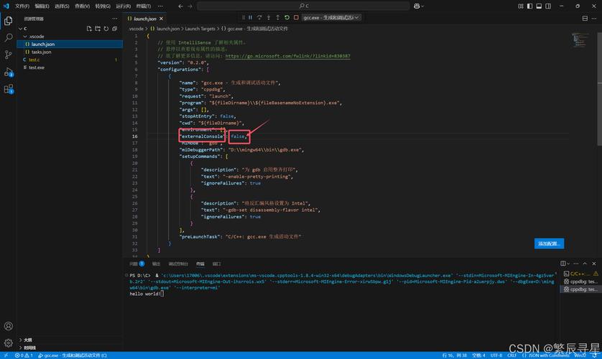The image size is (602, 359).
Task: Collapse all folders in explorer
Action: click(x=114, y=29)
